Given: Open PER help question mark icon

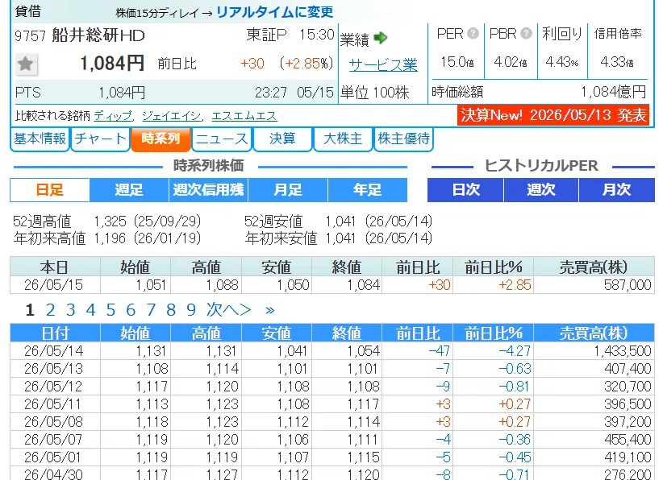Looking at the screenshot, I should point(473,33).
